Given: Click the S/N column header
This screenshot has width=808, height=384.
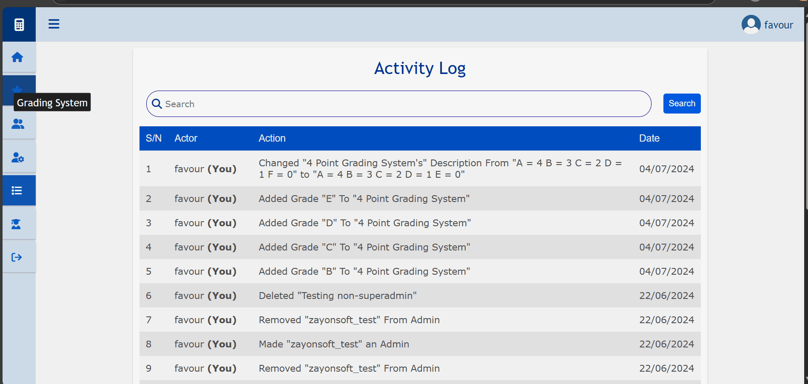Looking at the screenshot, I should click(154, 138).
